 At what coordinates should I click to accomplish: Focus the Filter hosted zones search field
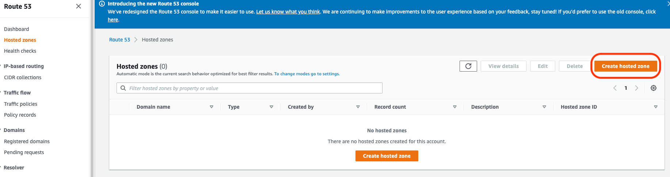click(252, 88)
